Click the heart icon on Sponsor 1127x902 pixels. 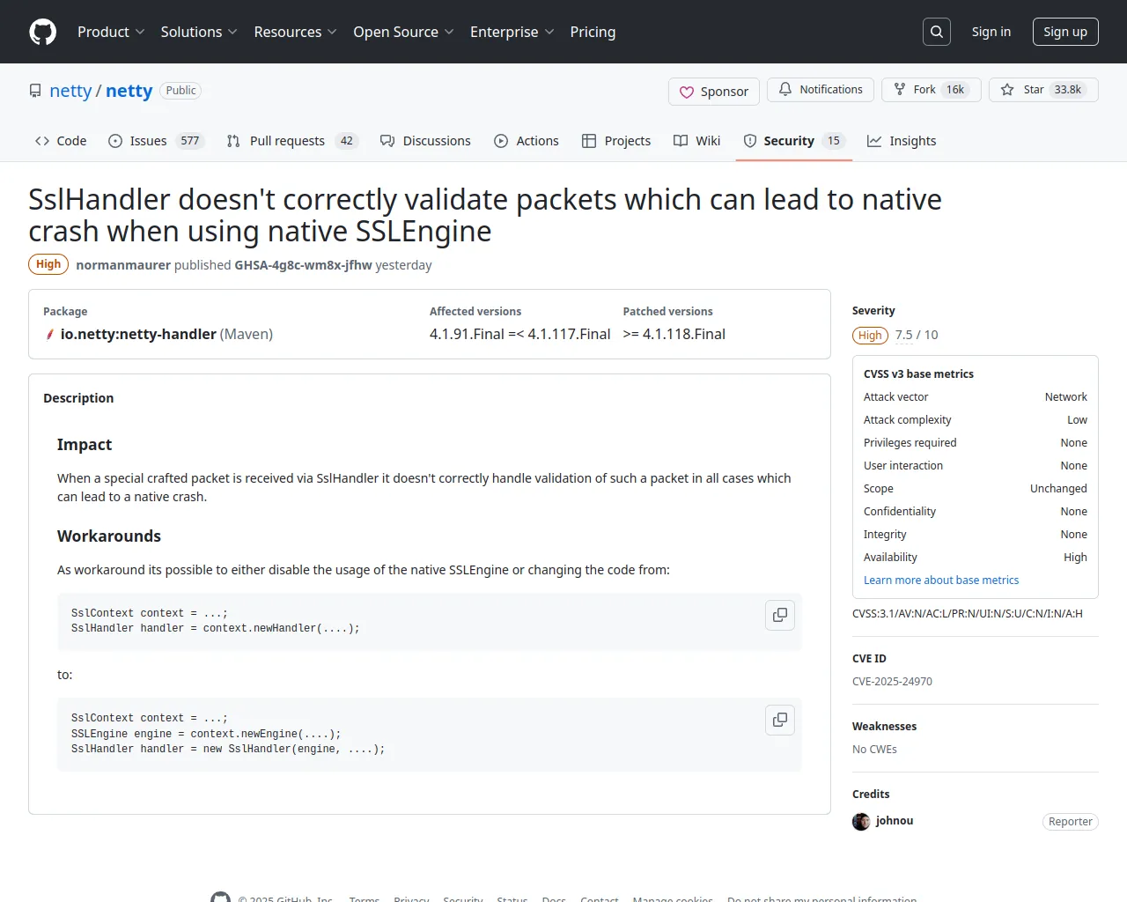tap(687, 92)
